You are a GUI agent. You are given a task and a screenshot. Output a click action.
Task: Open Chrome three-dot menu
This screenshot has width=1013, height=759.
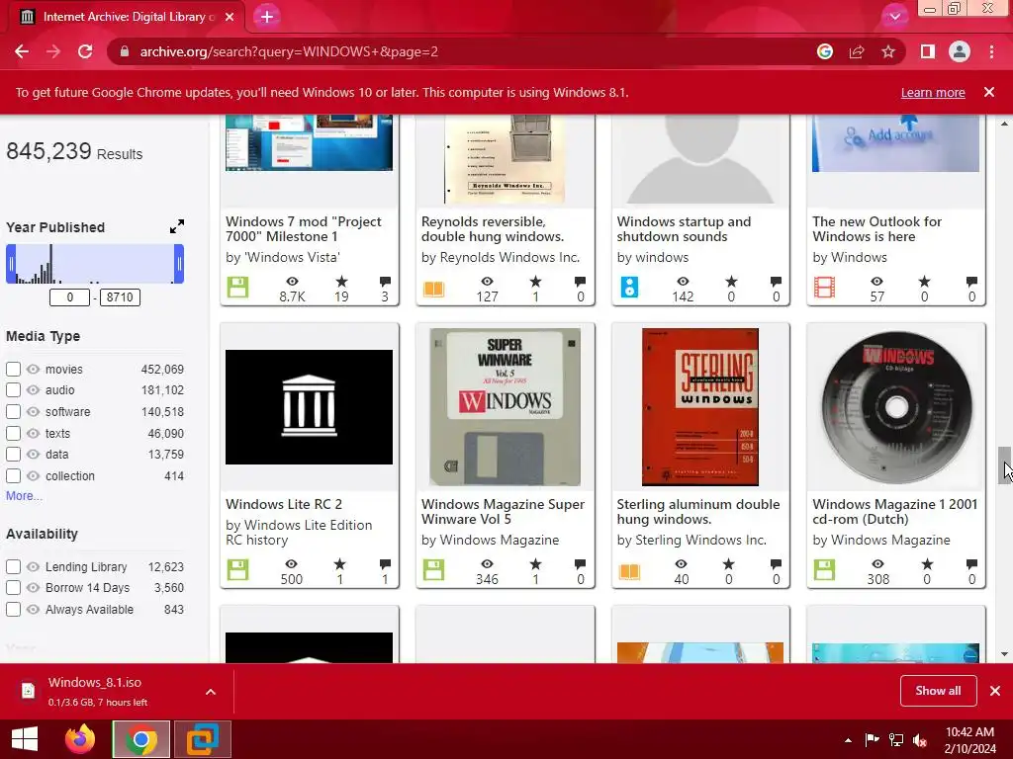pyautogui.click(x=991, y=51)
